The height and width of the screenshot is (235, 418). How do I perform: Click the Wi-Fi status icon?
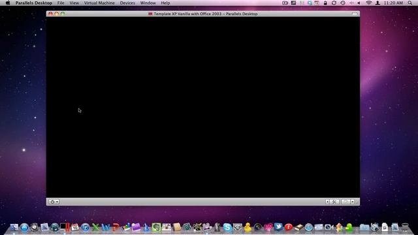click(368, 3)
